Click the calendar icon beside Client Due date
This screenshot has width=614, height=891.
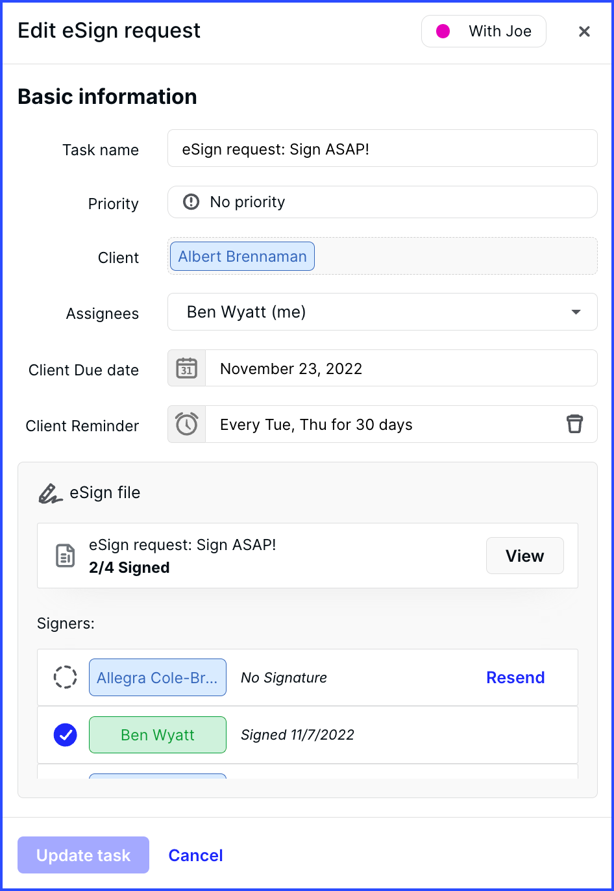click(x=187, y=368)
